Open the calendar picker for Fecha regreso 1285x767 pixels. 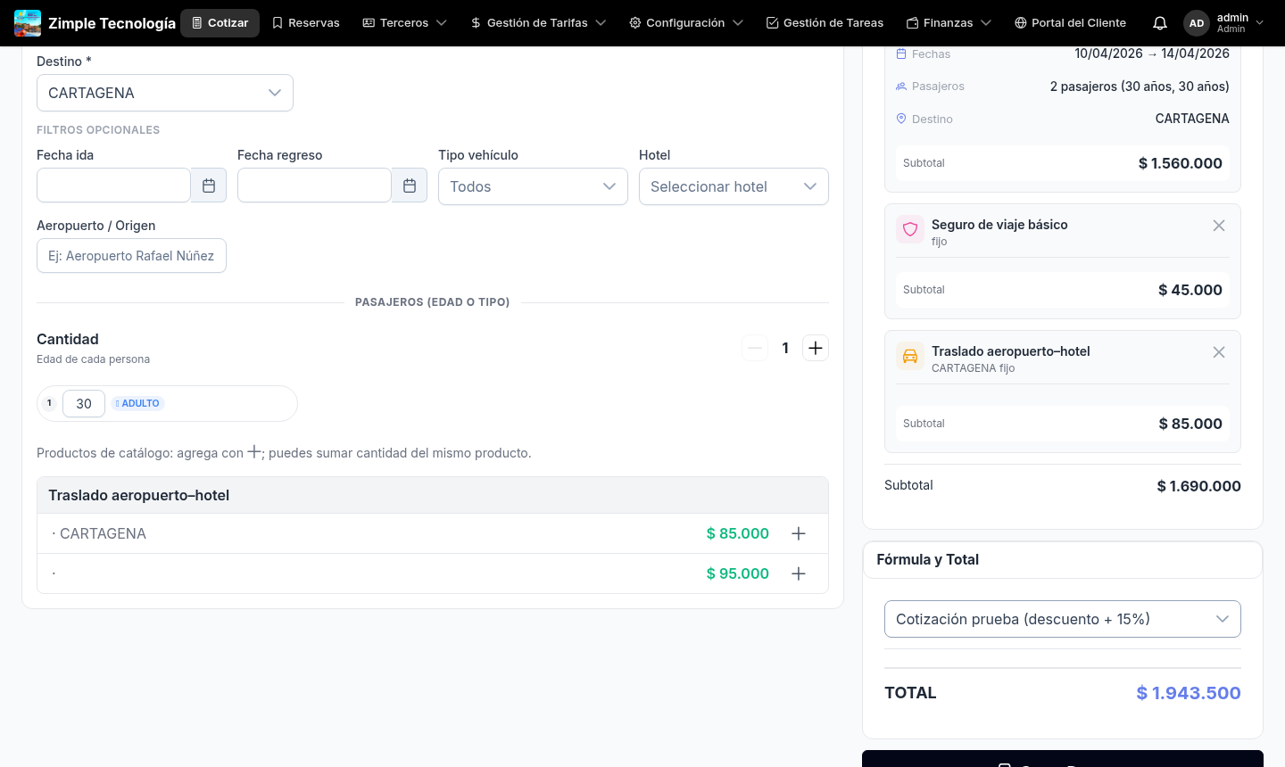409,185
